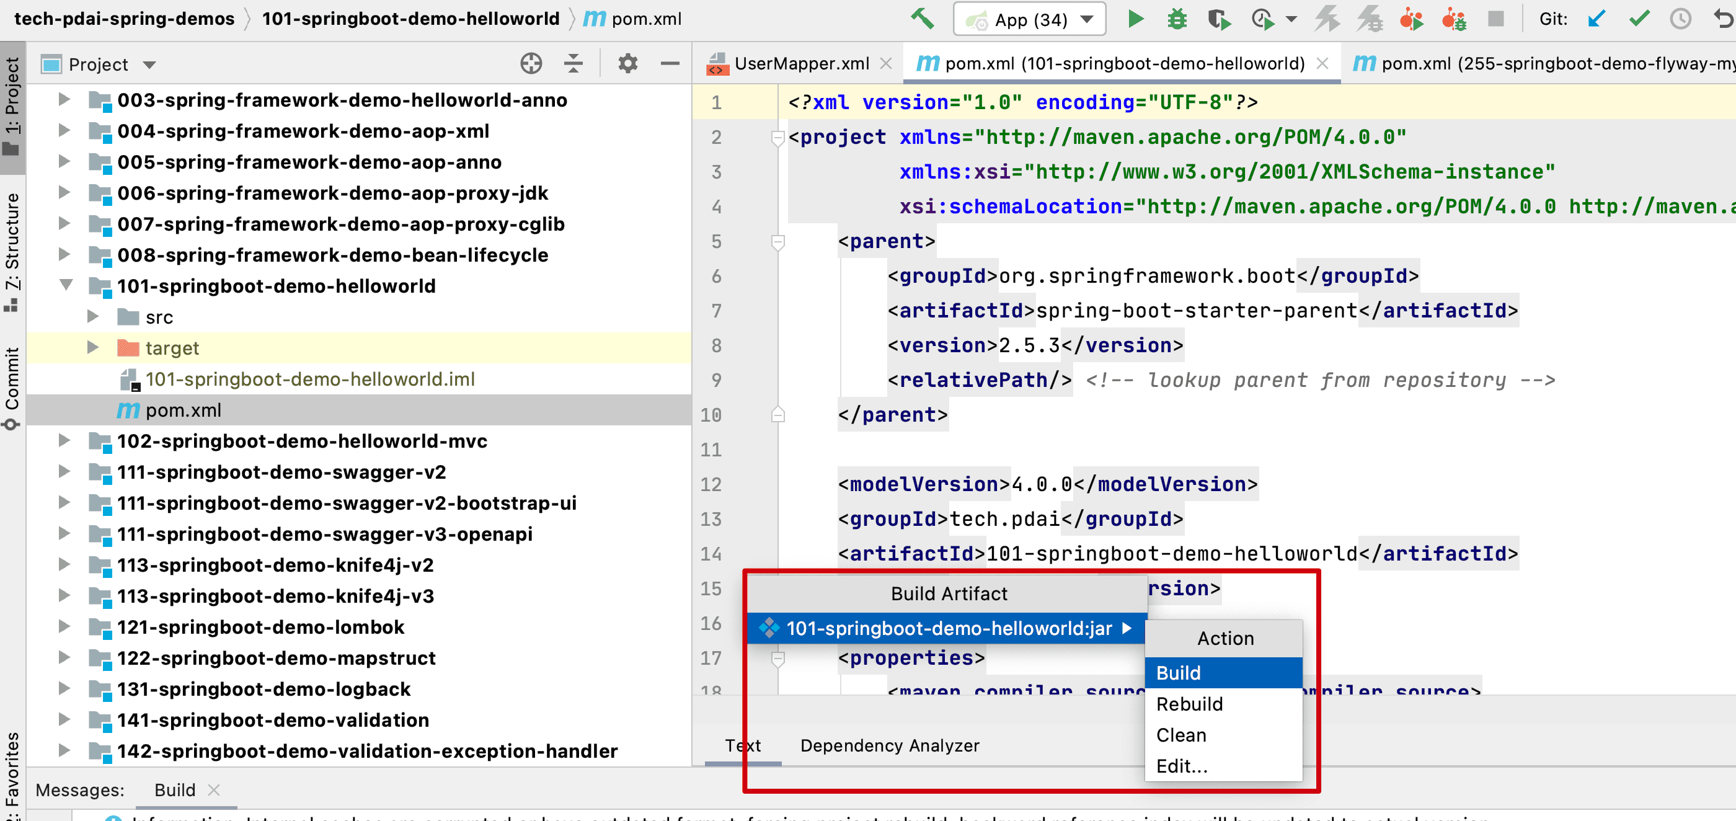The image size is (1736, 821).
Task: Open Dependency Analyzer tab
Action: (889, 745)
